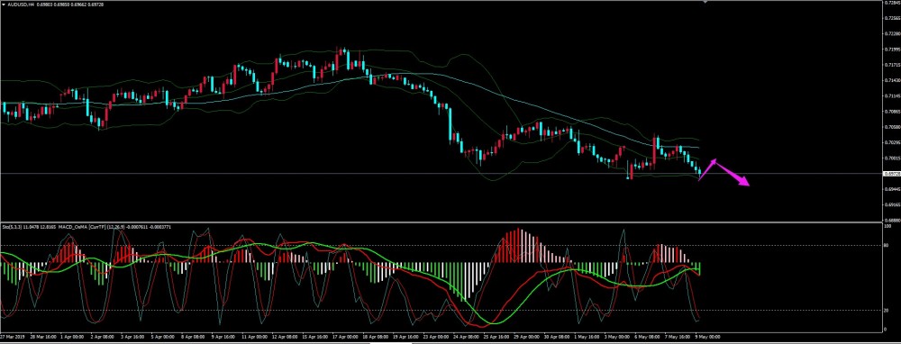The image size is (901, 344).
Task: Select the Sto(5,3,3) indicator label
Action: [x=12, y=227]
